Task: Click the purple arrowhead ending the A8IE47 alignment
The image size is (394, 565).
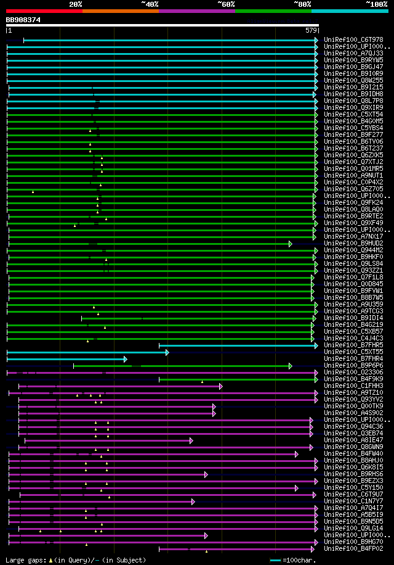Action: coord(191,440)
